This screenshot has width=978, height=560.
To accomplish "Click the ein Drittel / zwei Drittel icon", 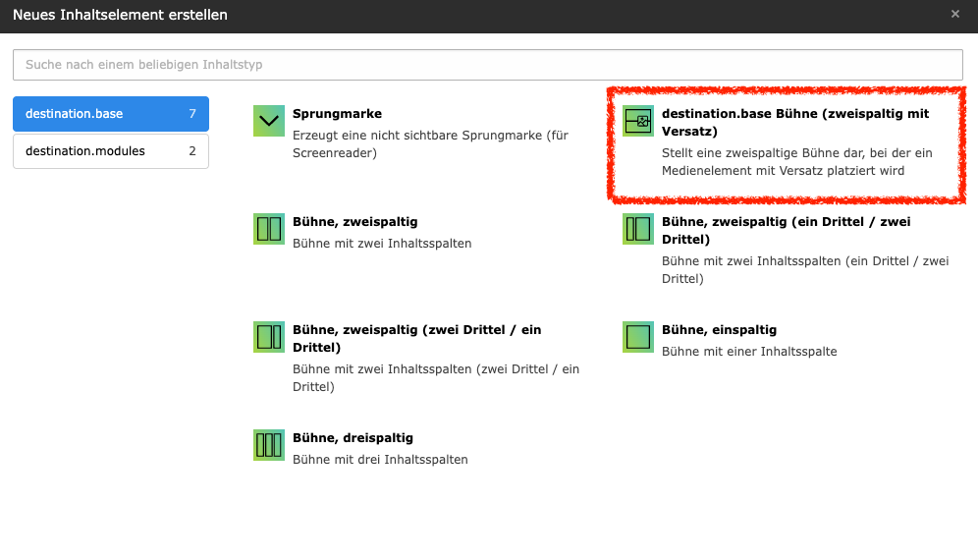I will coord(638,229).
